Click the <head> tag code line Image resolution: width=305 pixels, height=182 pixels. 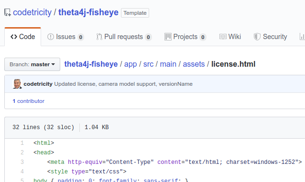coord(44,152)
